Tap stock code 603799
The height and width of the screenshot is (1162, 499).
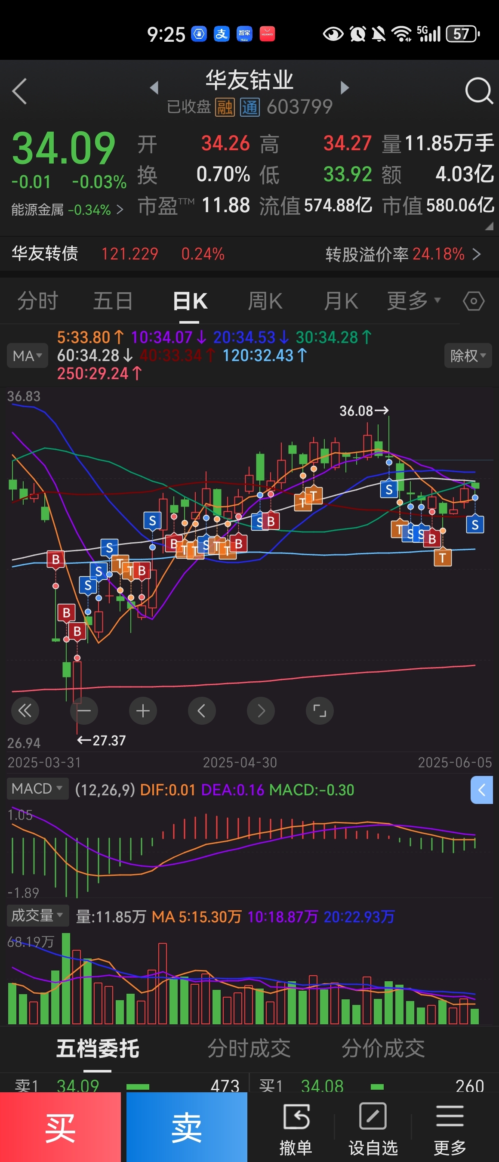point(300,107)
